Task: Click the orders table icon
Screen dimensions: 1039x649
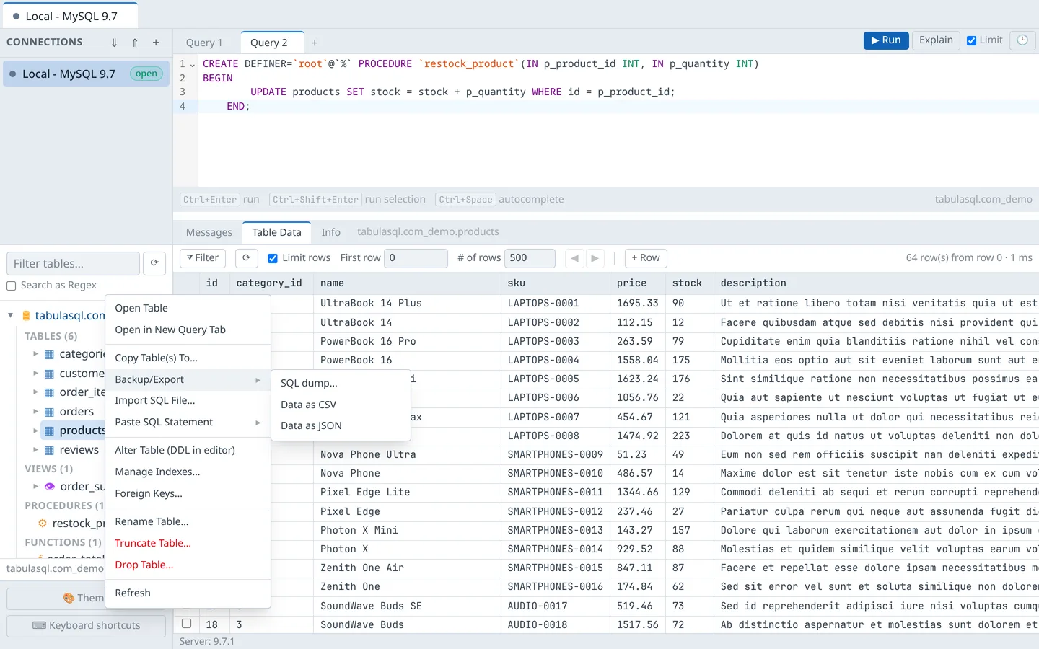Action: click(x=50, y=412)
